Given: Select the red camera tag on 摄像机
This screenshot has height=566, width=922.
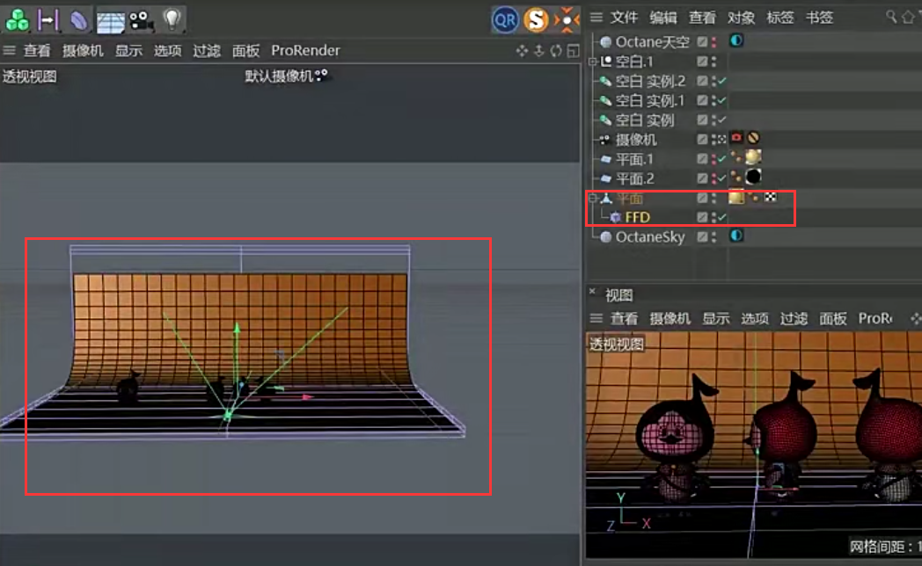Looking at the screenshot, I should [x=736, y=138].
